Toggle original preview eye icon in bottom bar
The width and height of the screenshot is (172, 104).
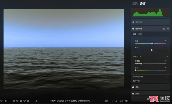coord(126,101)
